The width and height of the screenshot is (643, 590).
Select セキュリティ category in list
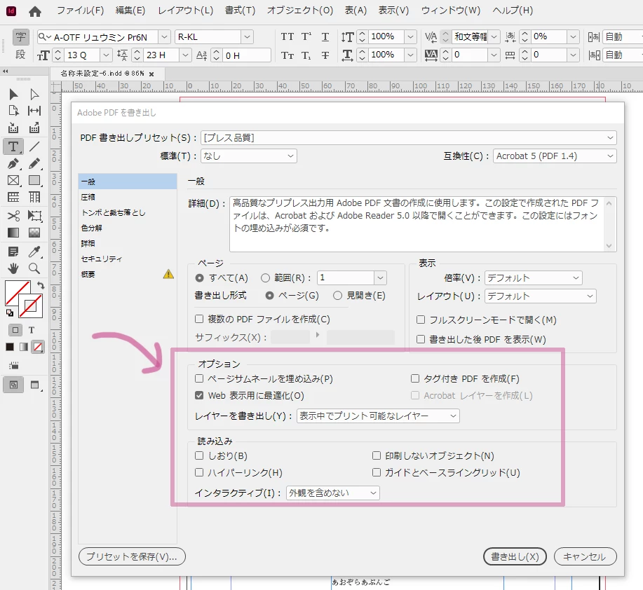point(128,259)
